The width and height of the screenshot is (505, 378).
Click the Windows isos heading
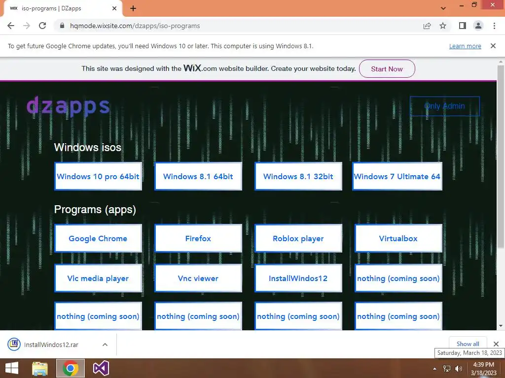pyautogui.click(x=88, y=147)
